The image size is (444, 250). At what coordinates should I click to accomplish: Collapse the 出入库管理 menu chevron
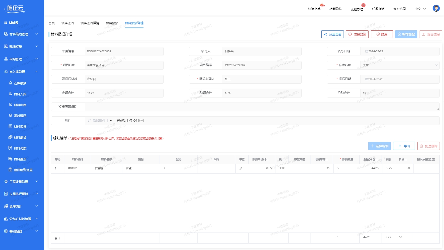pyautogui.click(x=36, y=71)
